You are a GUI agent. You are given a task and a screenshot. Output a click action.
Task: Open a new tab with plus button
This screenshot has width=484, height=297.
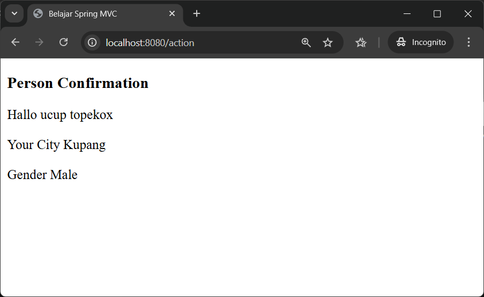(197, 13)
